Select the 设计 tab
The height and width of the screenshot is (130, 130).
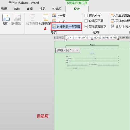point(77,9)
